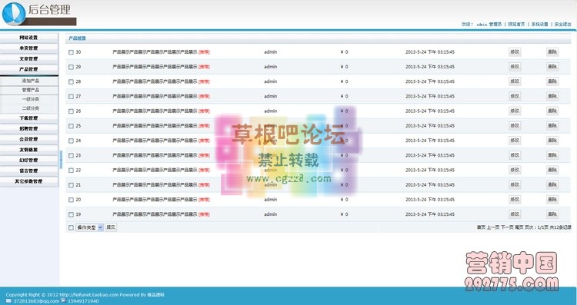Screen dimensions: 577x305
Task: Expand the 会员管理 sidebar section
Action: [x=28, y=139]
